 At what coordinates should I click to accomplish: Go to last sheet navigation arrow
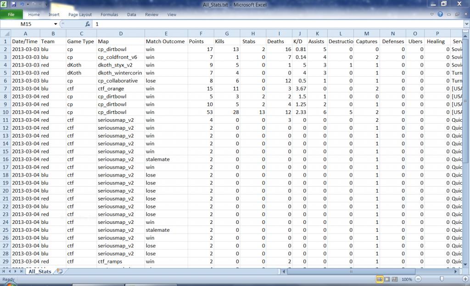(x=21, y=271)
